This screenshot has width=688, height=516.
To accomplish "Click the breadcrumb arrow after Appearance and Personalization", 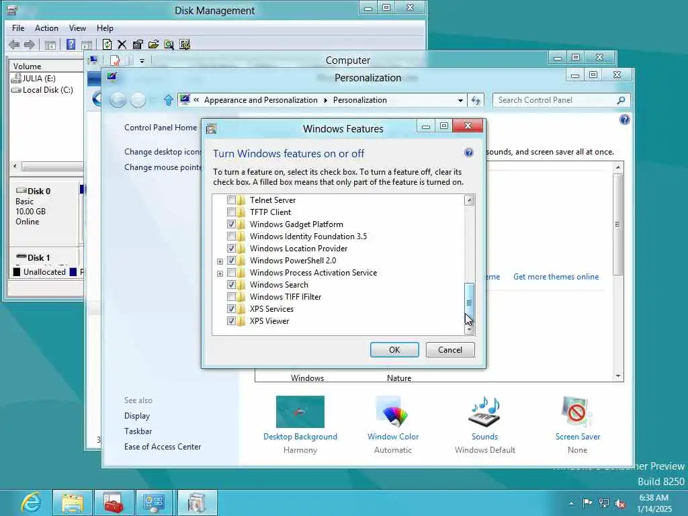I will (326, 101).
